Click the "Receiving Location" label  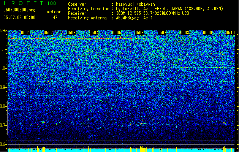point(89,9)
